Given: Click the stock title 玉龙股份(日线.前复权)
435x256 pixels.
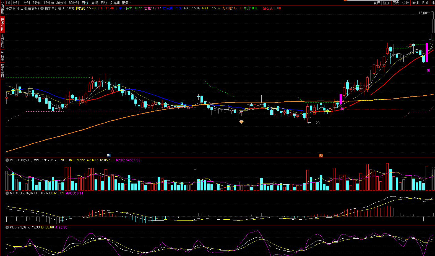Looking at the screenshot, I should point(22,8).
